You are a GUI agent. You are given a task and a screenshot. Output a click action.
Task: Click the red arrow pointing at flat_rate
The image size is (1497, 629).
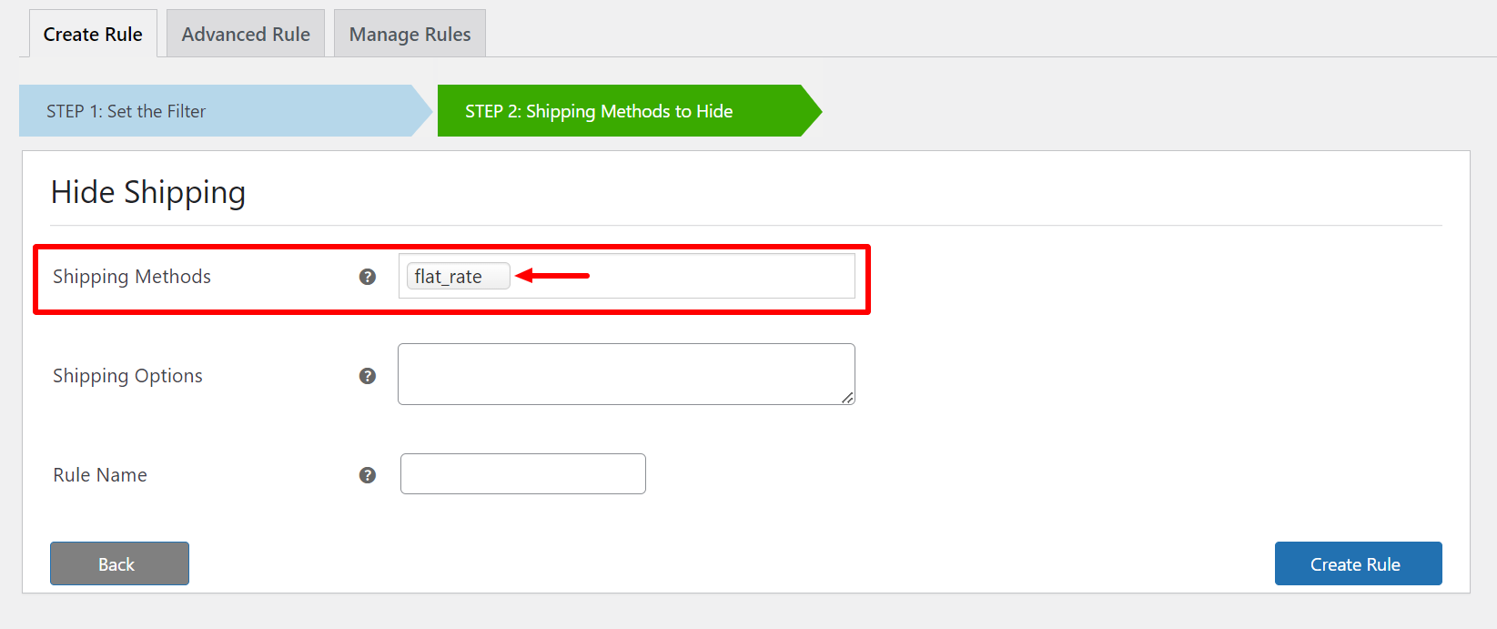(553, 276)
